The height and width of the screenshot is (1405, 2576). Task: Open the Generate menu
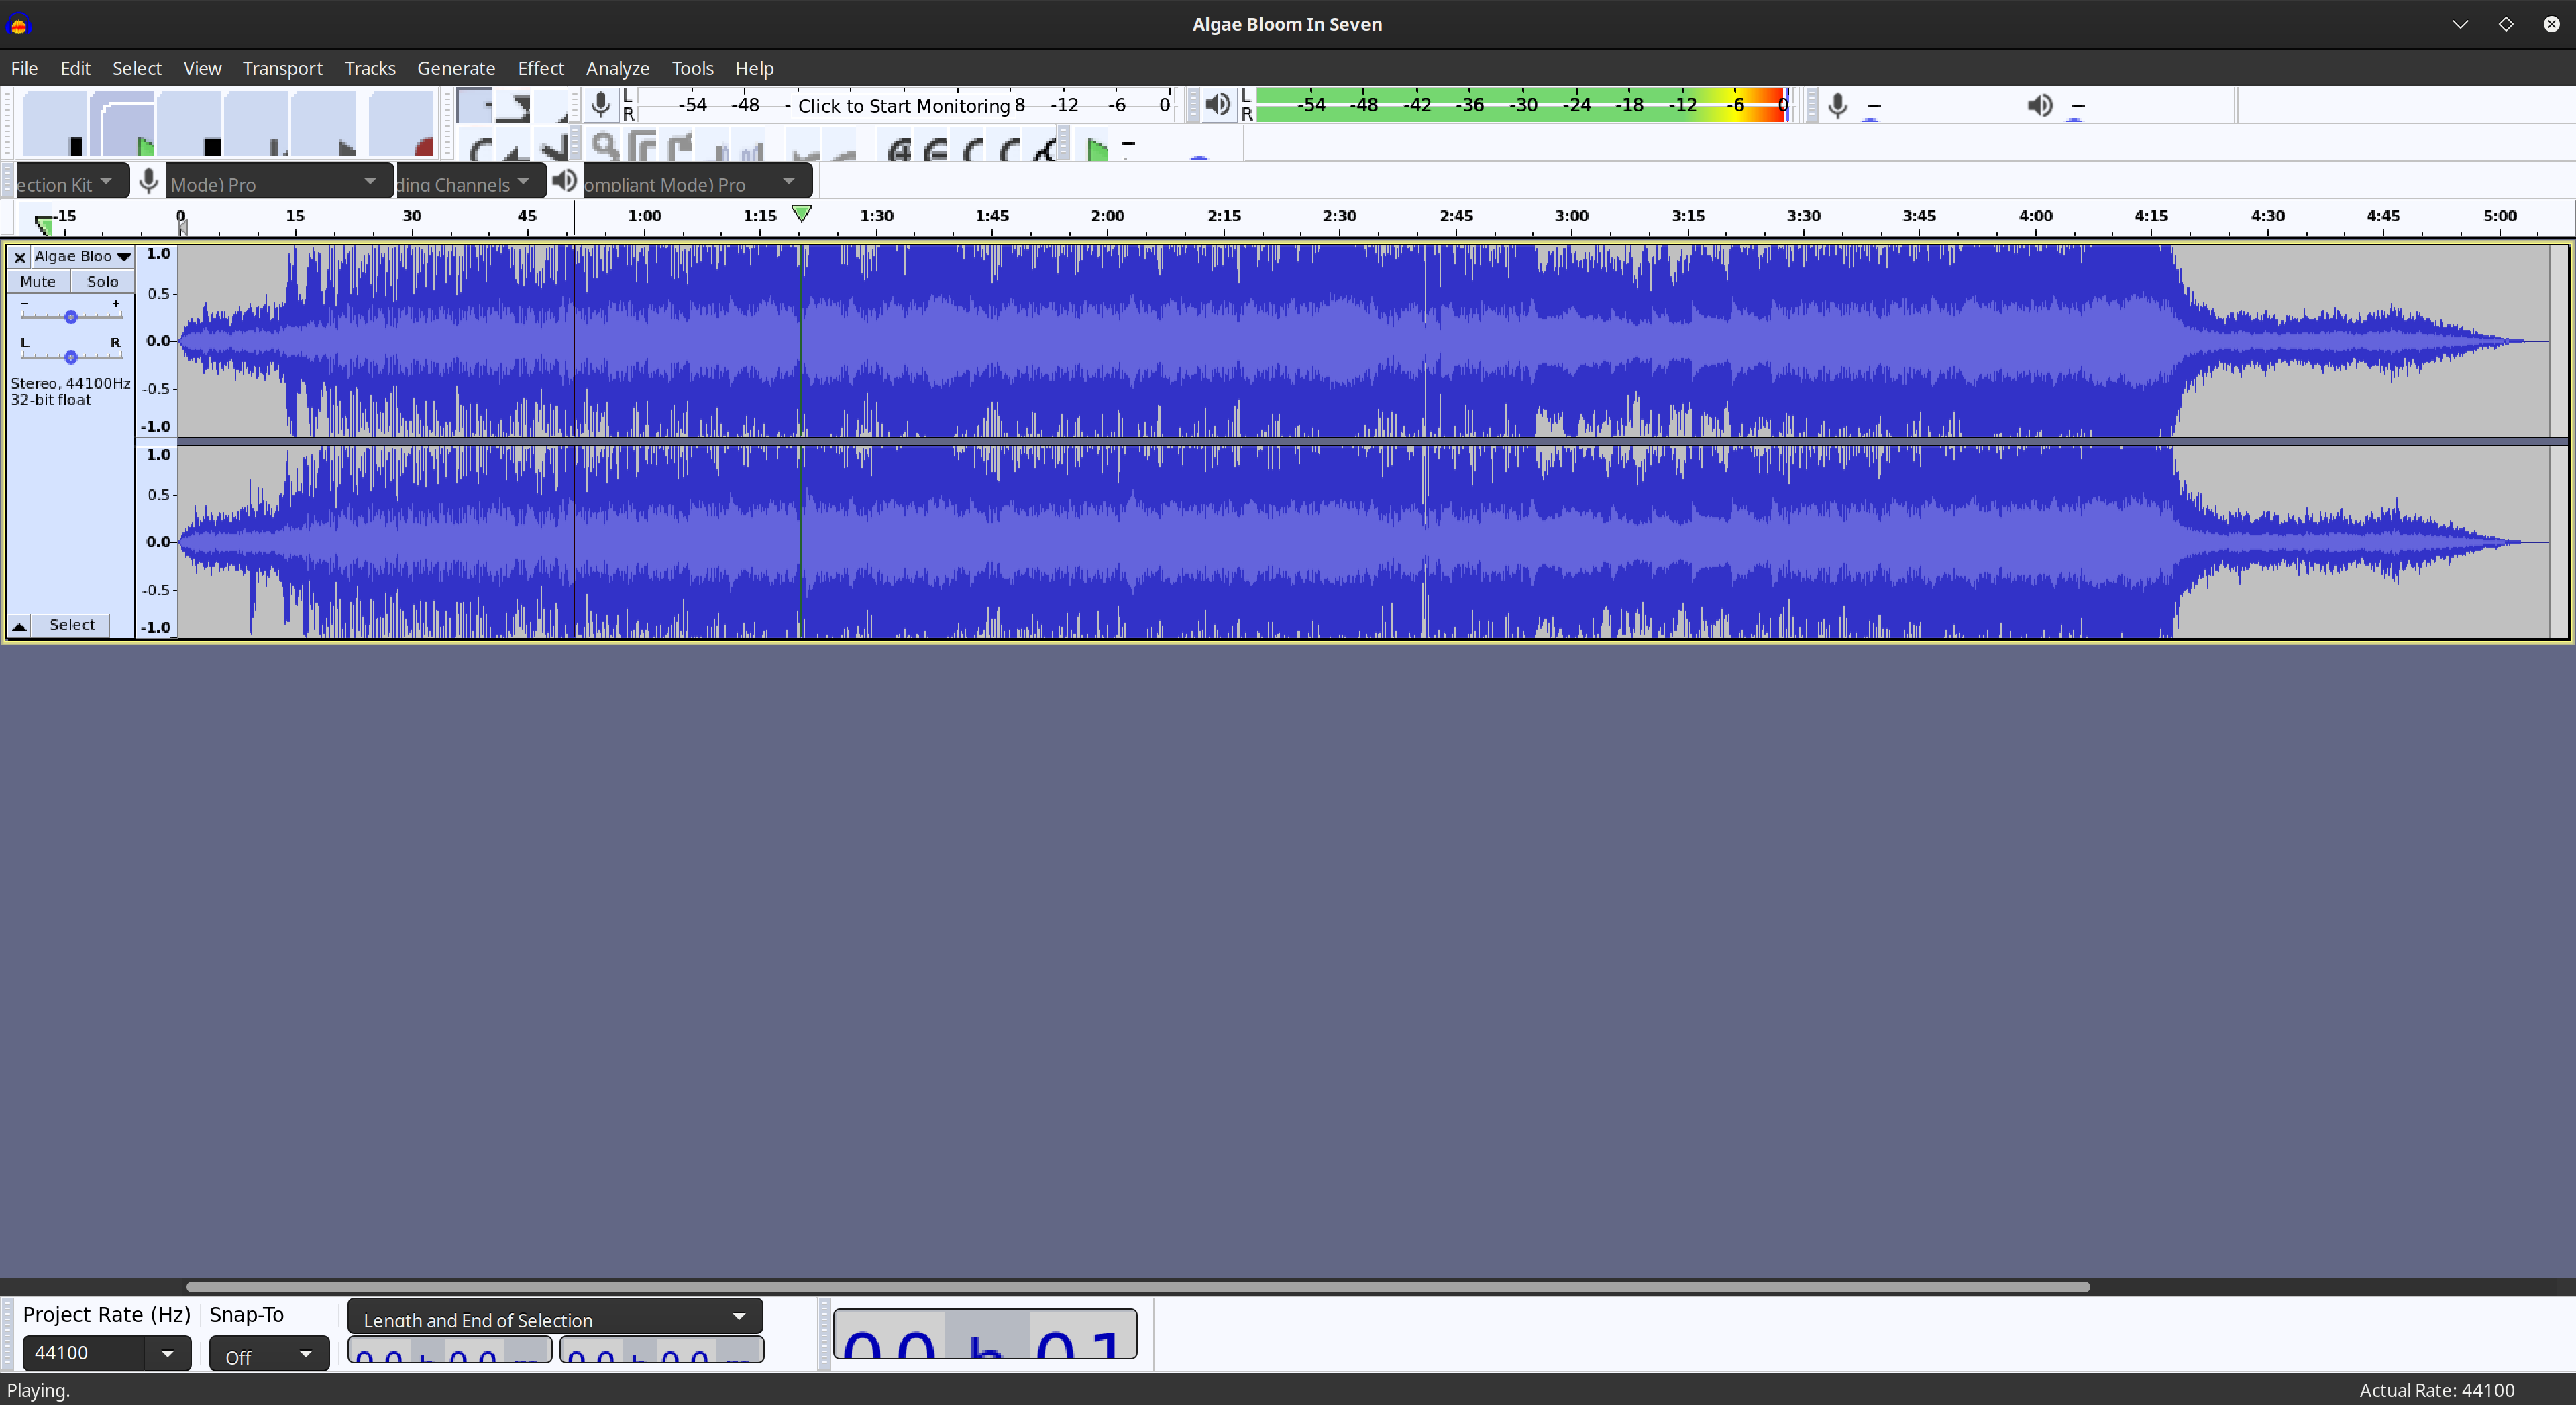coord(455,68)
